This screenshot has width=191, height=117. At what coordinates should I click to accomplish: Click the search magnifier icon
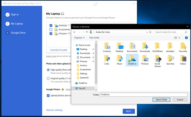click(186, 32)
